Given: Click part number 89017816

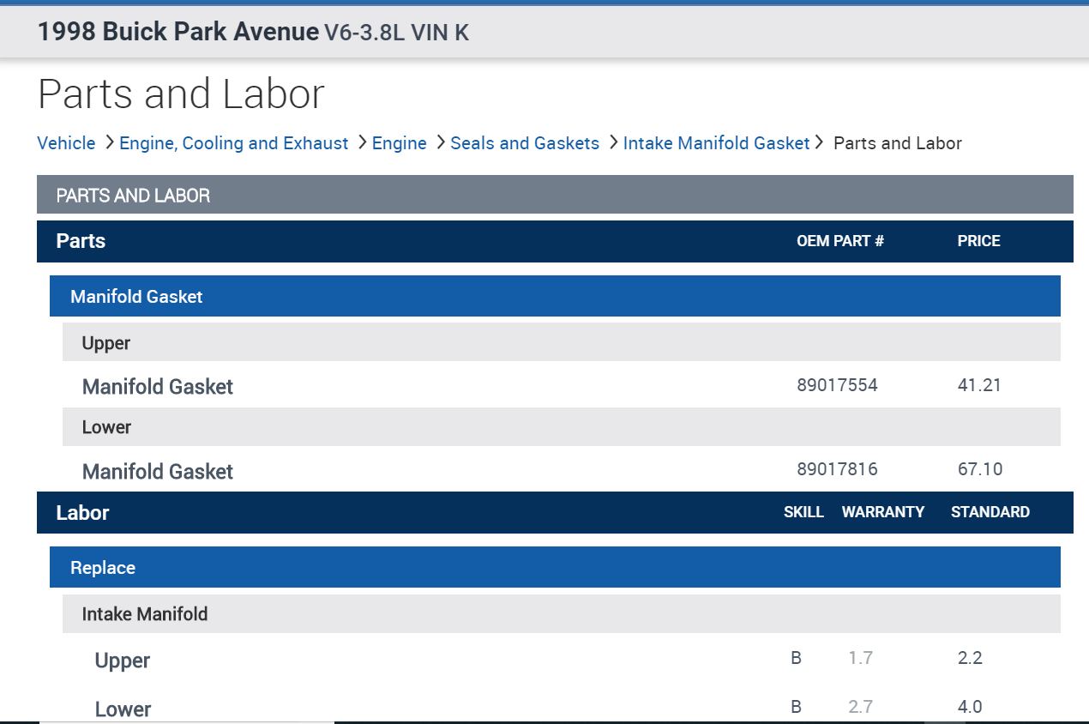Looking at the screenshot, I should pyautogui.click(x=837, y=469).
